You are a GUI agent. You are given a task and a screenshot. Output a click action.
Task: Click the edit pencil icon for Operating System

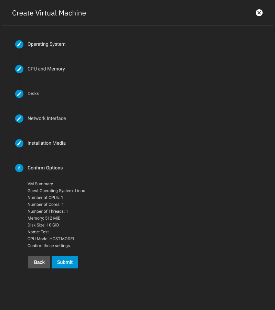pos(19,44)
